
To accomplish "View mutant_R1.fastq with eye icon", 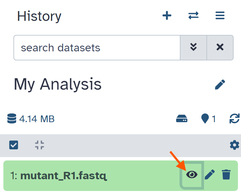I will (192, 175).
